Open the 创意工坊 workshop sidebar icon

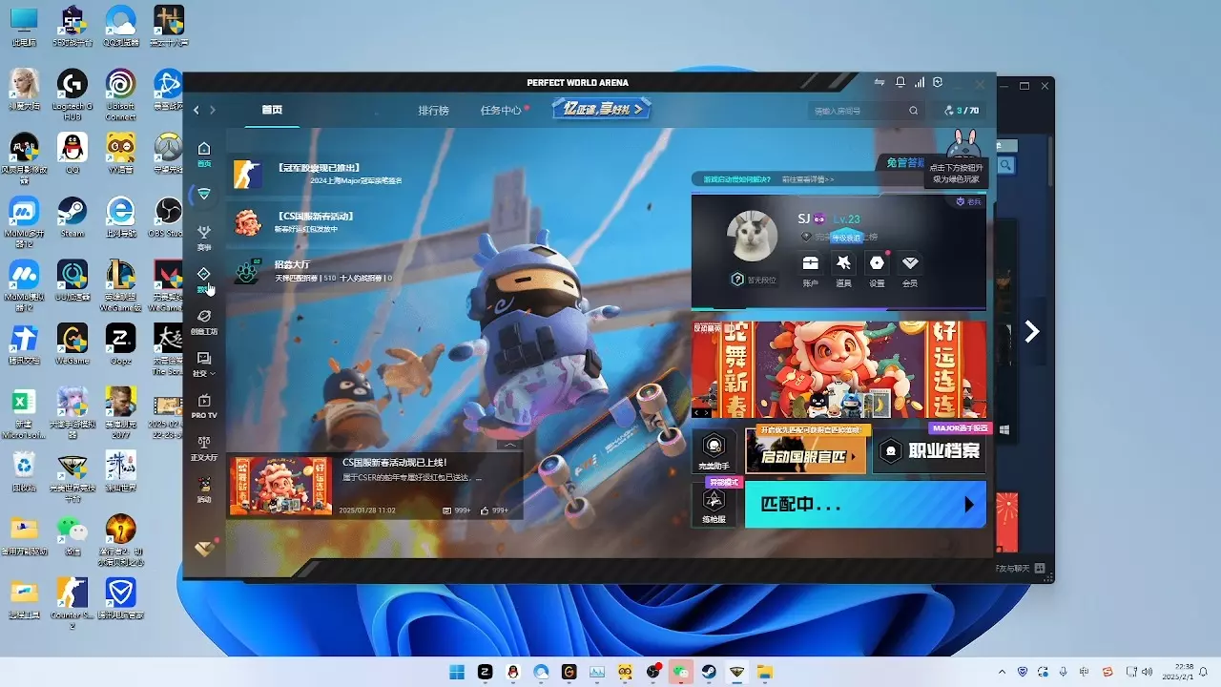pyautogui.click(x=203, y=322)
